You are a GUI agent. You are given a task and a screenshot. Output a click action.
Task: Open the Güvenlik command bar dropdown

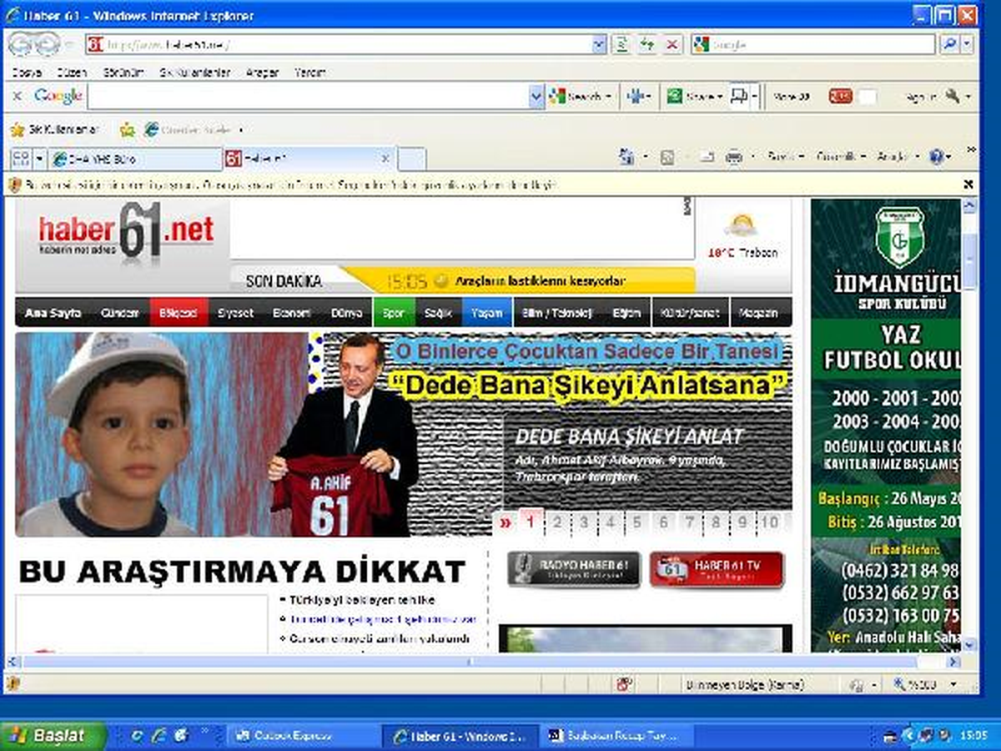(x=840, y=156)
